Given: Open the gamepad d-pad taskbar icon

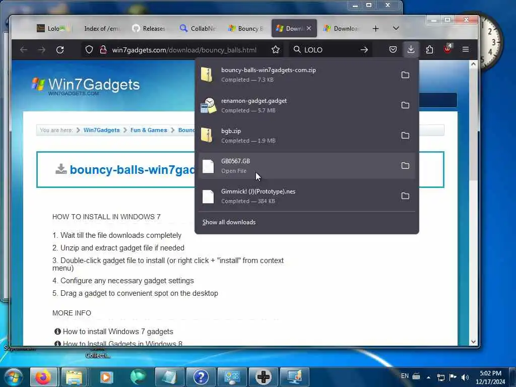Looking at the screenshot, I should click(x=263, y=377).
